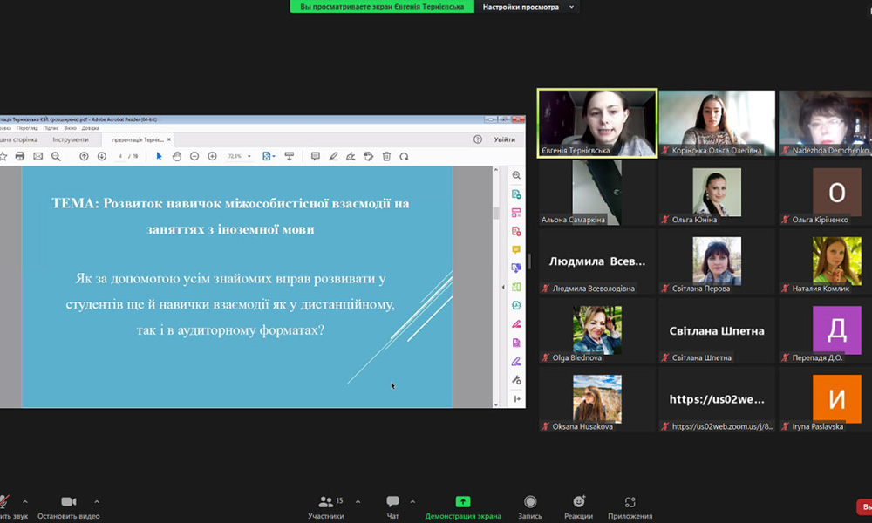
Task: Select Євгенія Тернієвська video thumbnail
Action: [x=597, y=124]
